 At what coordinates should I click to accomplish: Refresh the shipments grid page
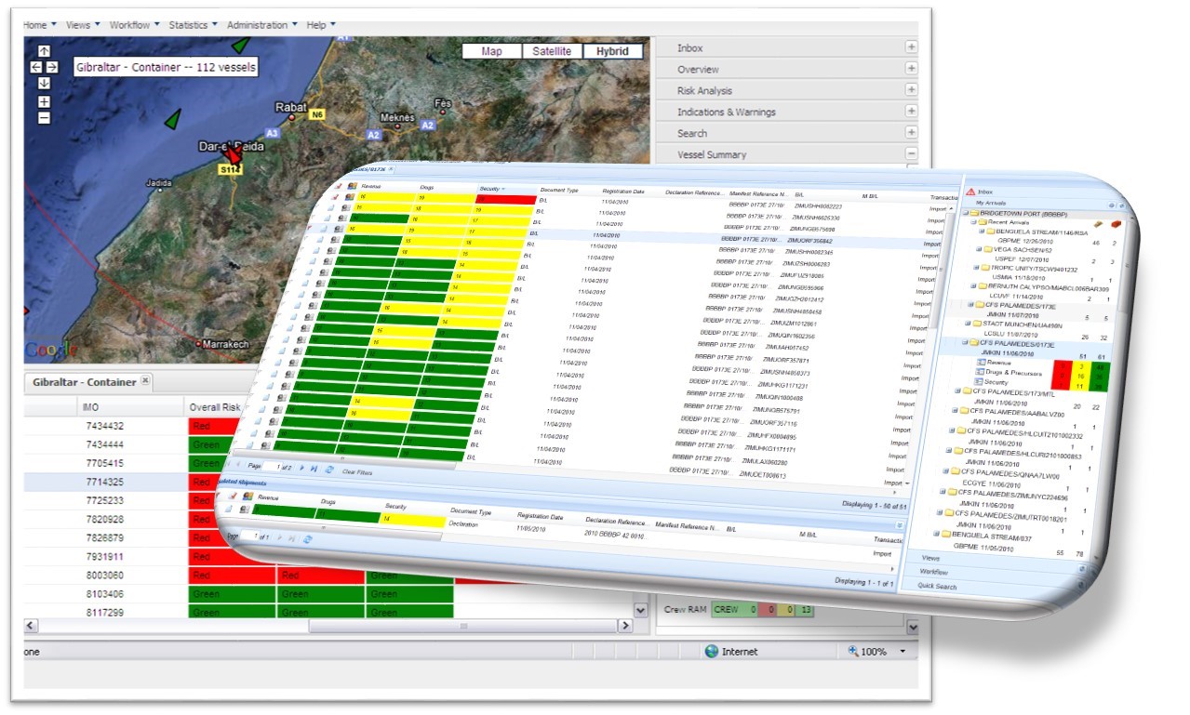328,470
